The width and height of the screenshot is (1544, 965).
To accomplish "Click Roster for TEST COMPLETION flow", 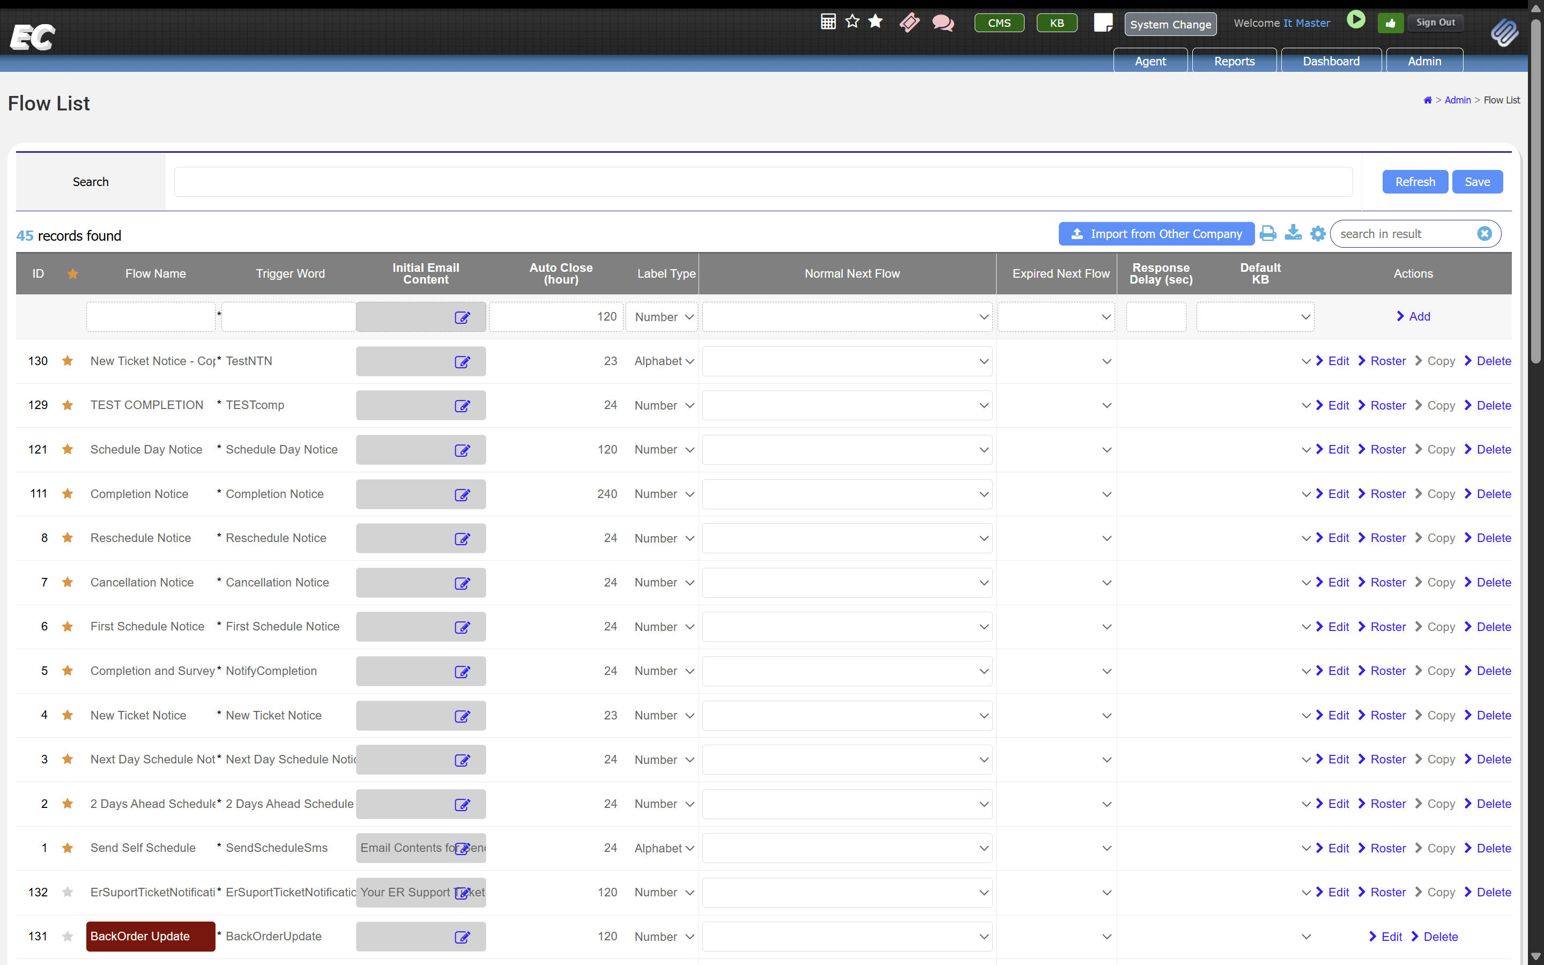I will point(1382,405).
